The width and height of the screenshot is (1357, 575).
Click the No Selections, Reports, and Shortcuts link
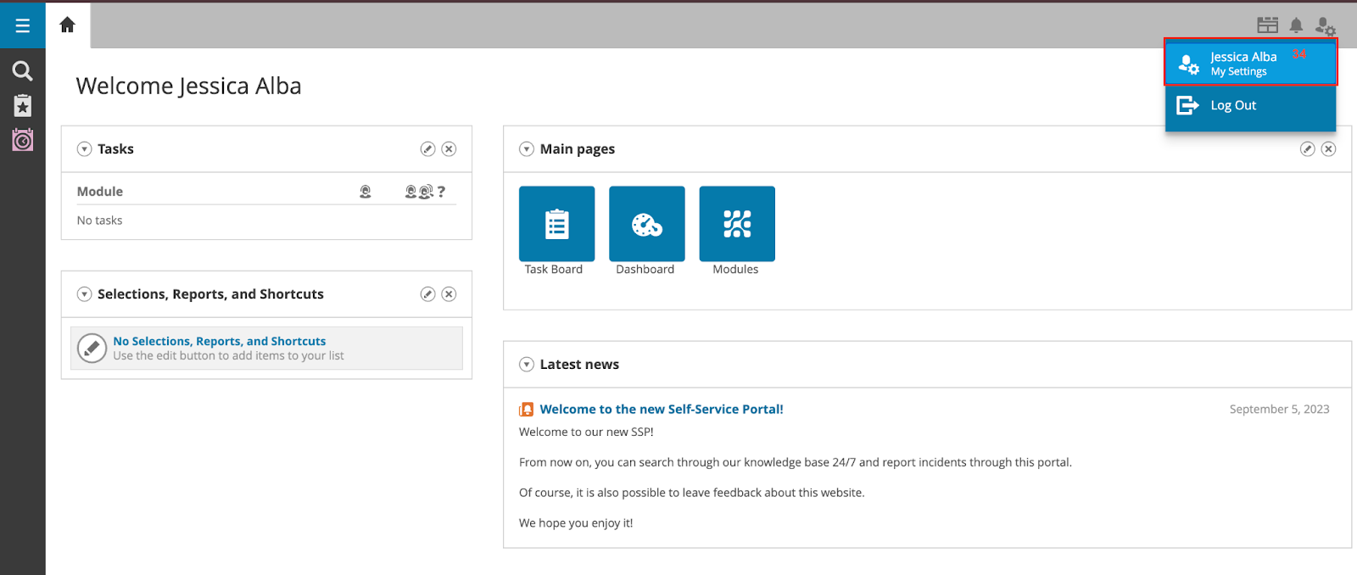pos(219,341)
